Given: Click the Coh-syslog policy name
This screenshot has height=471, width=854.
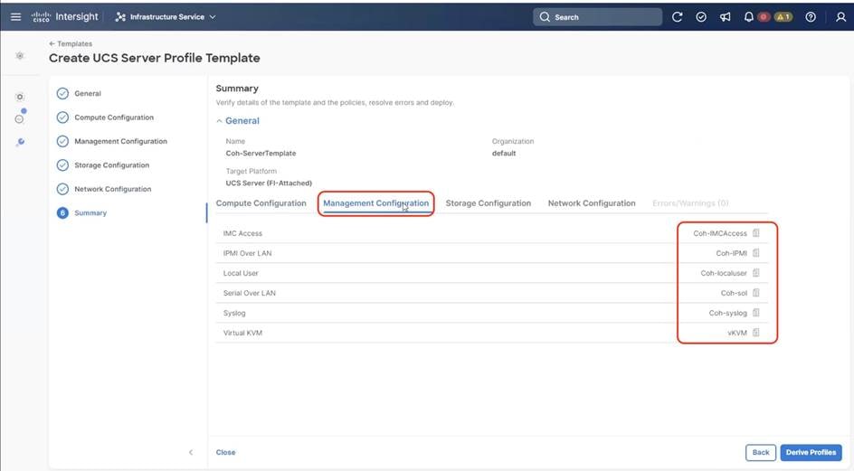Looking at the screenshot, I should [x=727, y=313].
